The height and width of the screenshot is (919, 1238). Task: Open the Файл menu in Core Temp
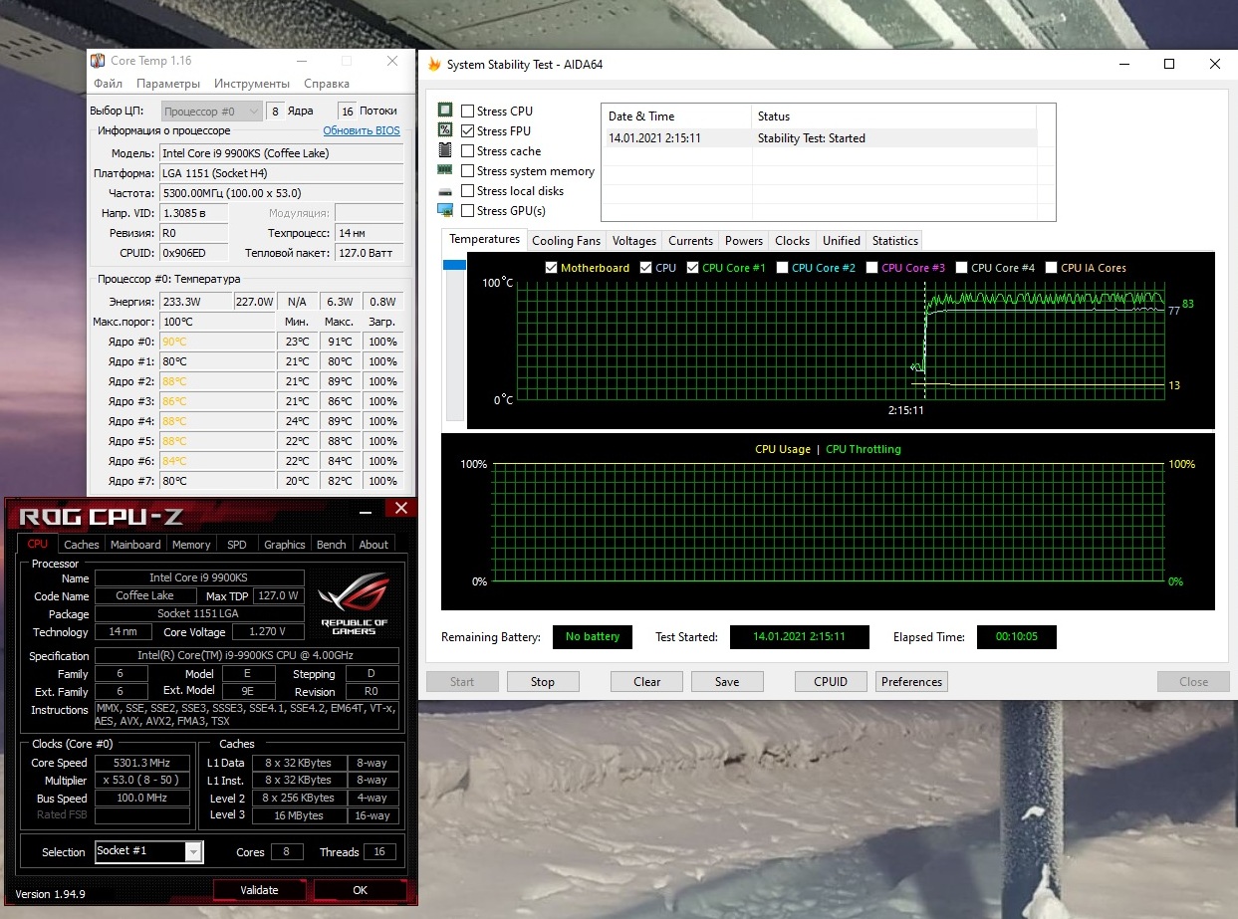pyautogui.click(x=108, y=84)
